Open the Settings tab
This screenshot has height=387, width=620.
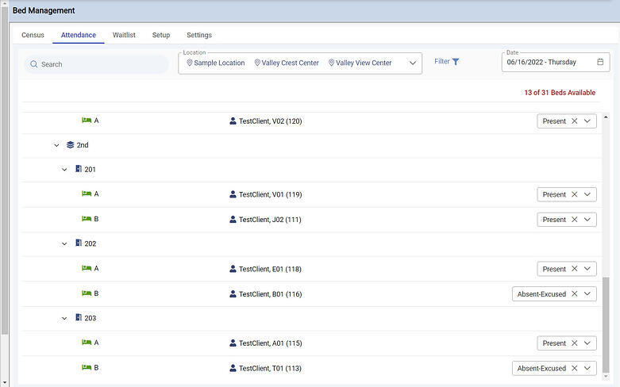[199, 35]
